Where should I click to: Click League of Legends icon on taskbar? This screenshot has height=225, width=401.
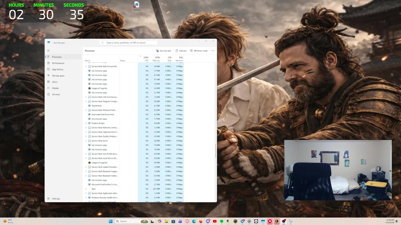click(x=277, y=221)
